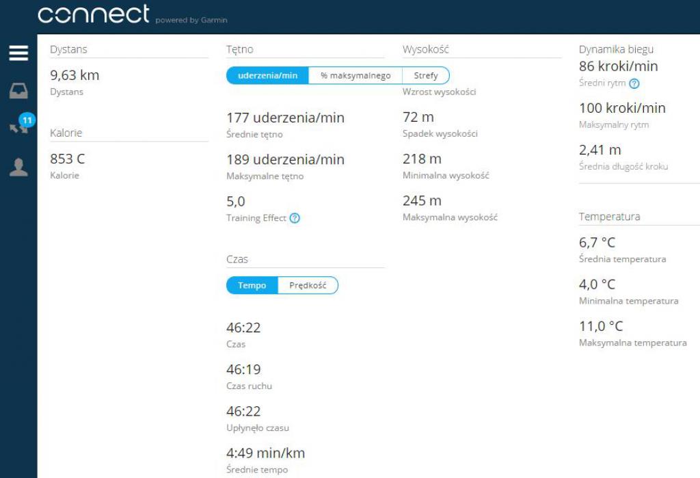This screenshot has width=700, height=478.
Task: Select the Tempo pace option
Action: tap(252, 285)
